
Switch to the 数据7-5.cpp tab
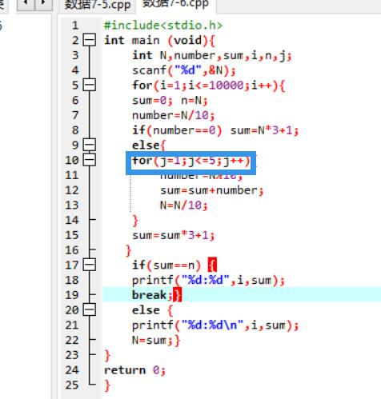pyautogui.click(x=98, y=5)
